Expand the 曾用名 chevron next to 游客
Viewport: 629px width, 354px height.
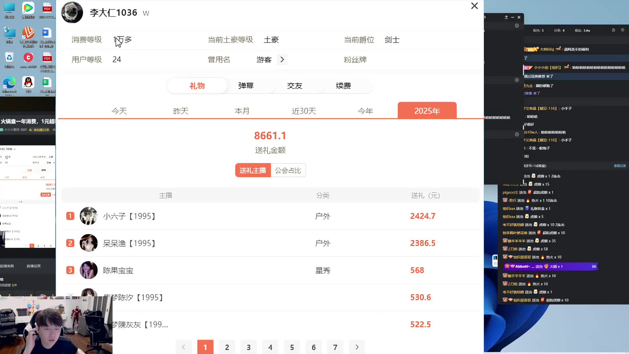tap(282, 59)
